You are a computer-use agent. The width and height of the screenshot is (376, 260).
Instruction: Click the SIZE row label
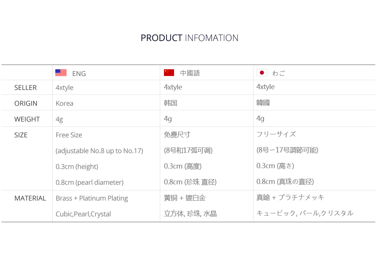[x=21, y=135]
